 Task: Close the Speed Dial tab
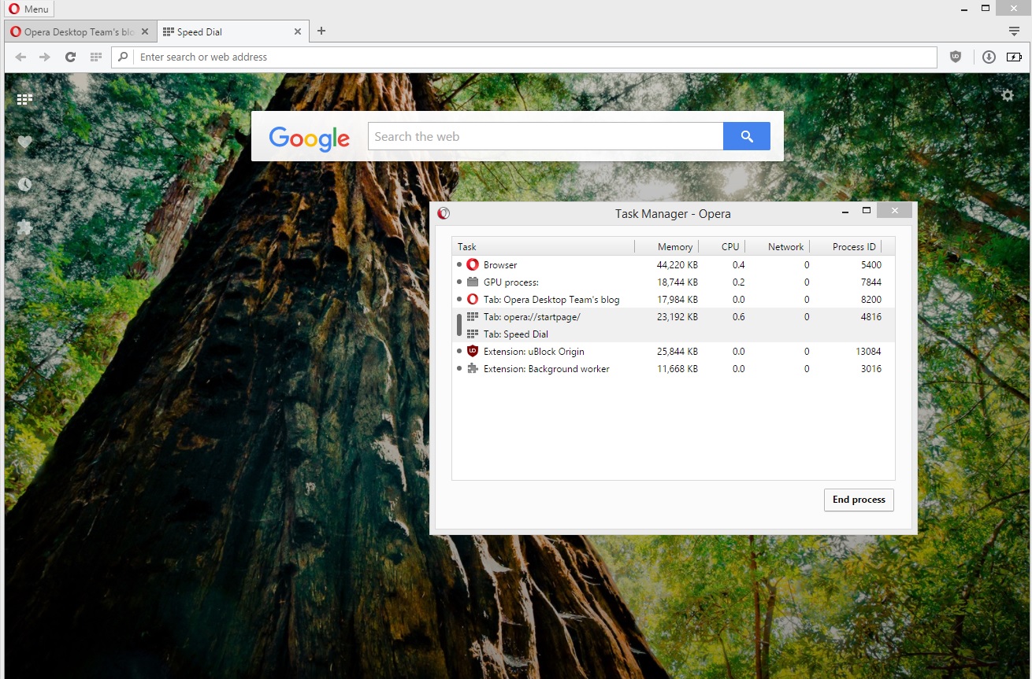coord(298,32)
